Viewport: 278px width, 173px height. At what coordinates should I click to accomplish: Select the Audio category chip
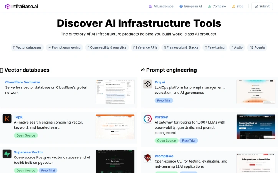click(x=237, y=47)
